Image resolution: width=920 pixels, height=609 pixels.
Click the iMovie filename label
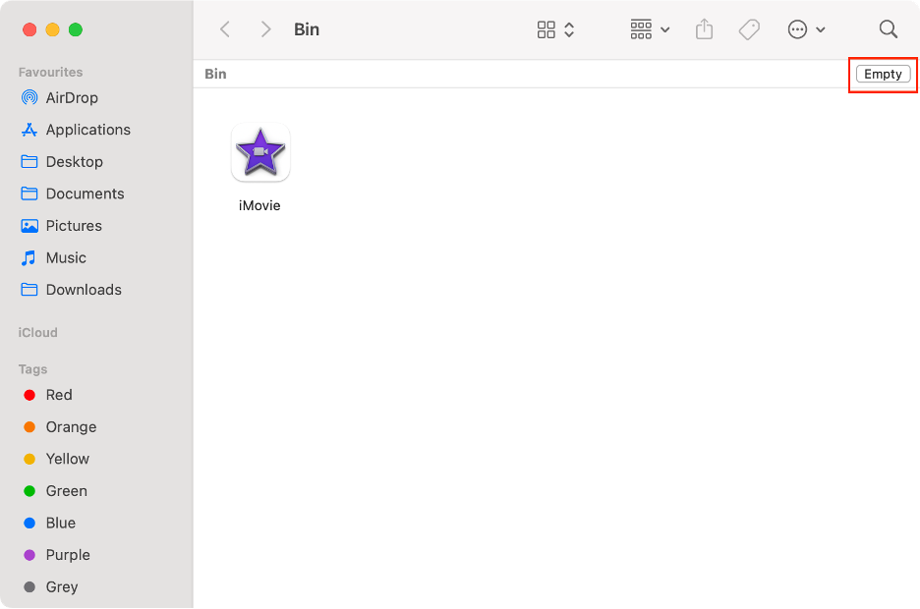click(x=259, y=205)
